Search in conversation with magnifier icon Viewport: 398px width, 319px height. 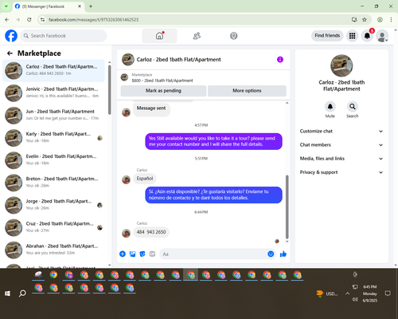(353, 107)
